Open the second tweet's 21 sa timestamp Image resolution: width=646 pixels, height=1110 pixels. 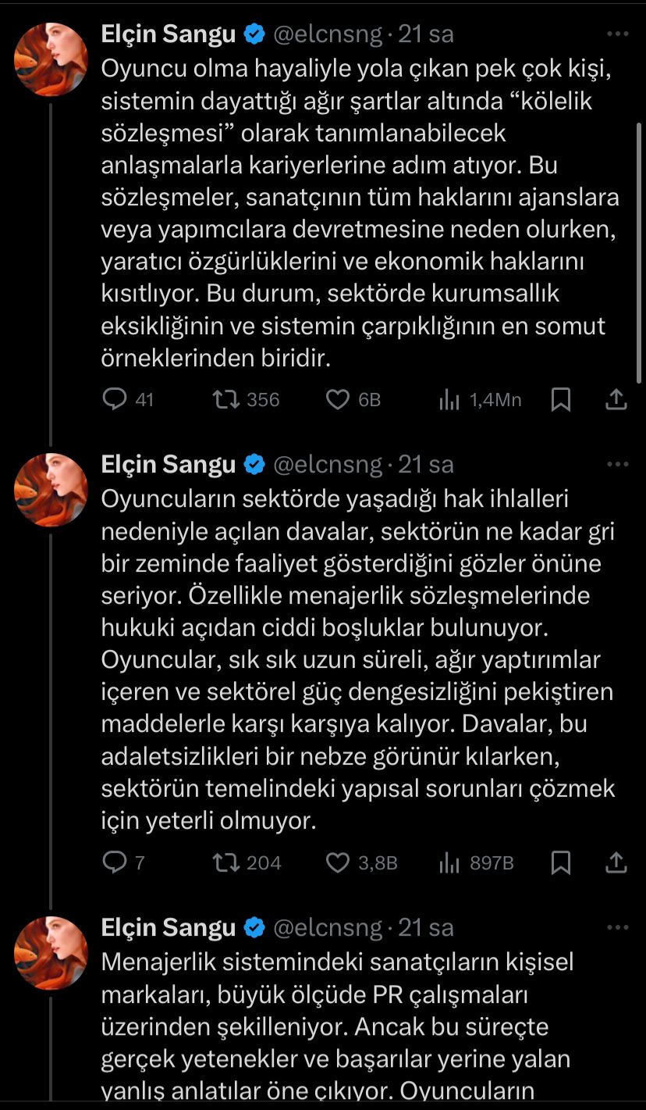coord(426,465)
